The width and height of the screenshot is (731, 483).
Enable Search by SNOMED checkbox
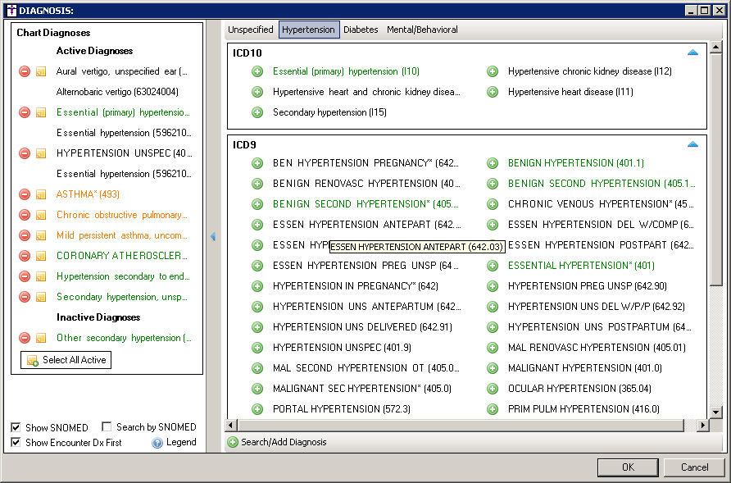pos(107,427)
